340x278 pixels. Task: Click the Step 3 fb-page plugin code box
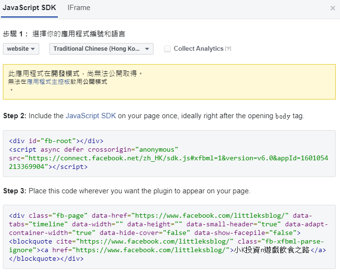[x=169, y=237]
